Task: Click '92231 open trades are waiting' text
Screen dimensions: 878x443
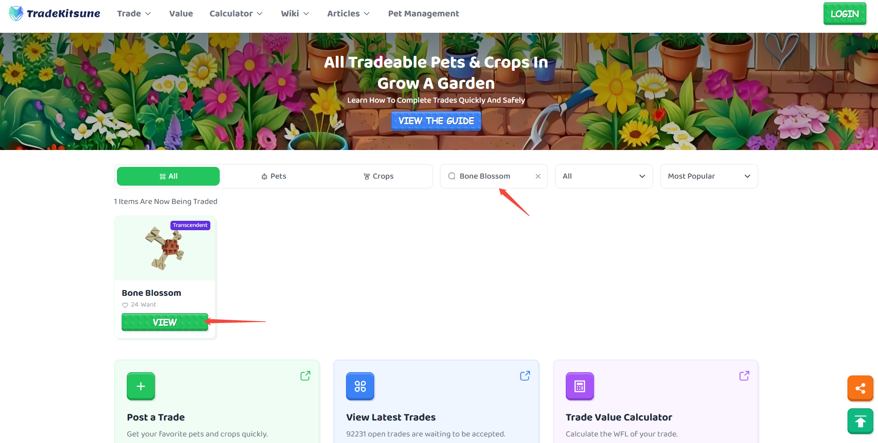Action: point(426,434)
